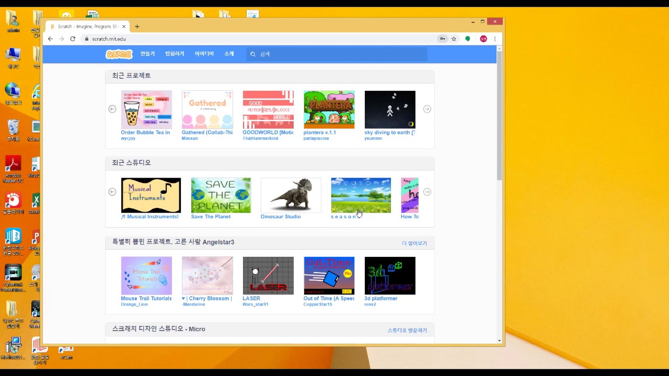The height and width of the screenshot is (376, 669).
Task: Open the Gathered project thumbnail
Action: pyautogui.click(x=207, y=110)
